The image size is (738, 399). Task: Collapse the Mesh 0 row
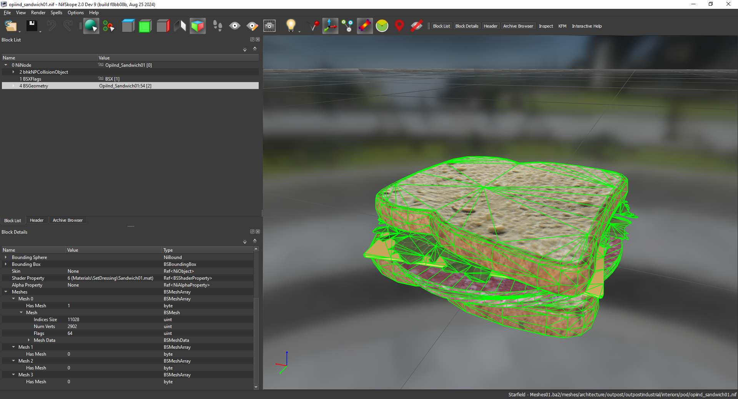(x=13, y=299)
